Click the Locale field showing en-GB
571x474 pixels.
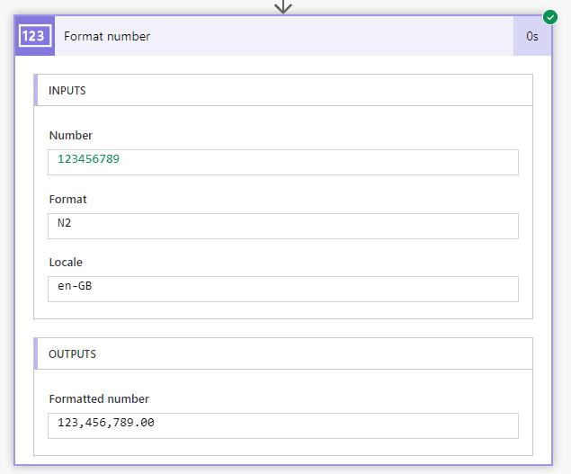tap(283, 289)
